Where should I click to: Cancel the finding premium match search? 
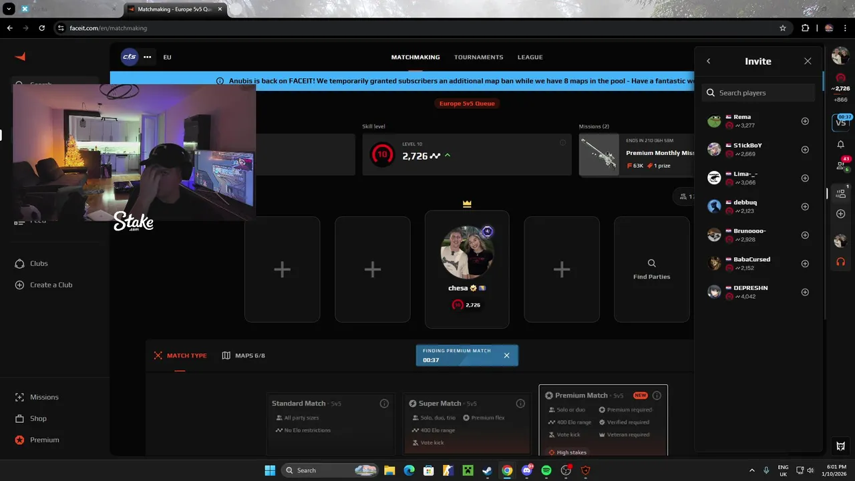(506, 355)
